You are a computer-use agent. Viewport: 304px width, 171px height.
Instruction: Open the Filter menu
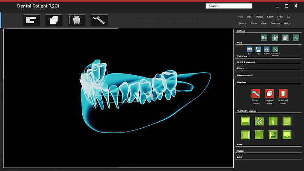[254, 24]
